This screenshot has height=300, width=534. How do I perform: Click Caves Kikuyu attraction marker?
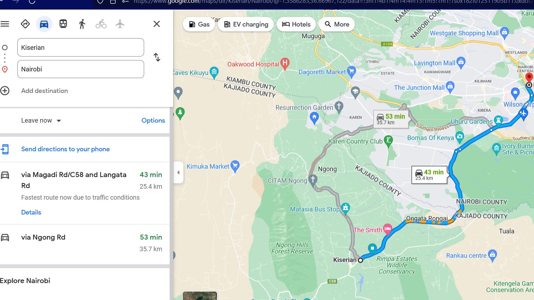(214, 72)
